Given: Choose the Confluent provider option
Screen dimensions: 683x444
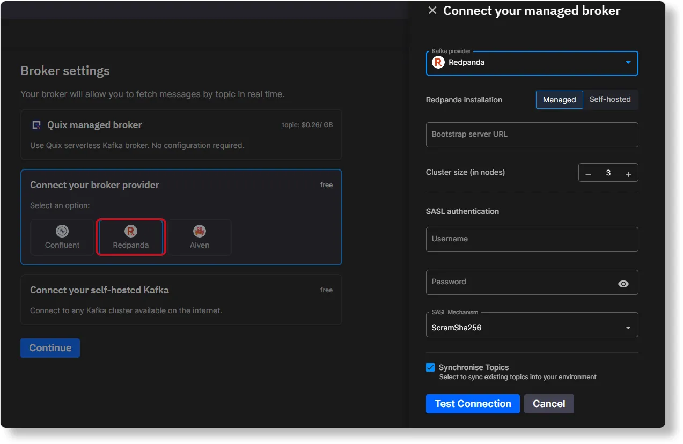Looking at the screenshot, I should tap(62, 237).
